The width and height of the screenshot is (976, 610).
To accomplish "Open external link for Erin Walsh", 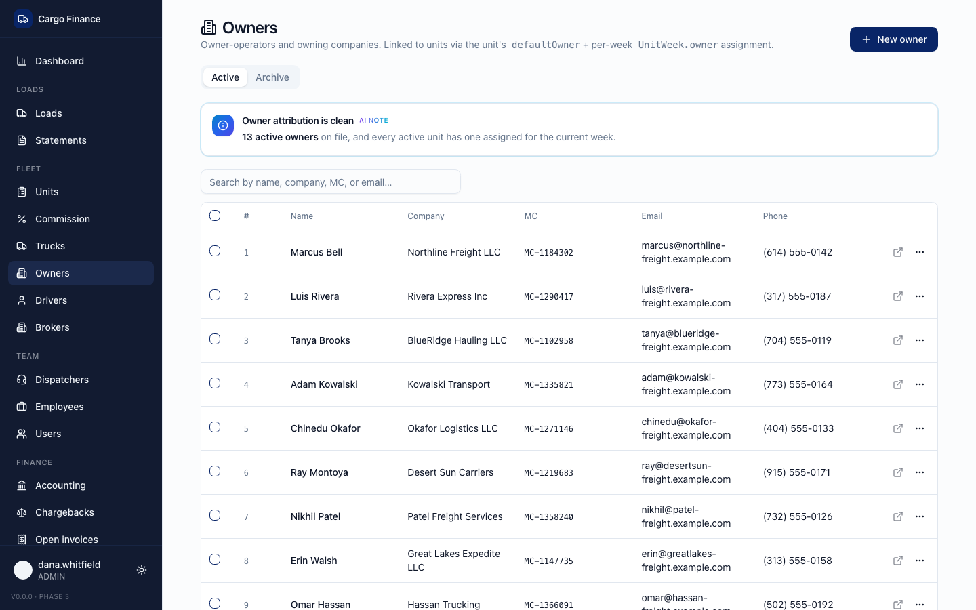I will 898,561.
